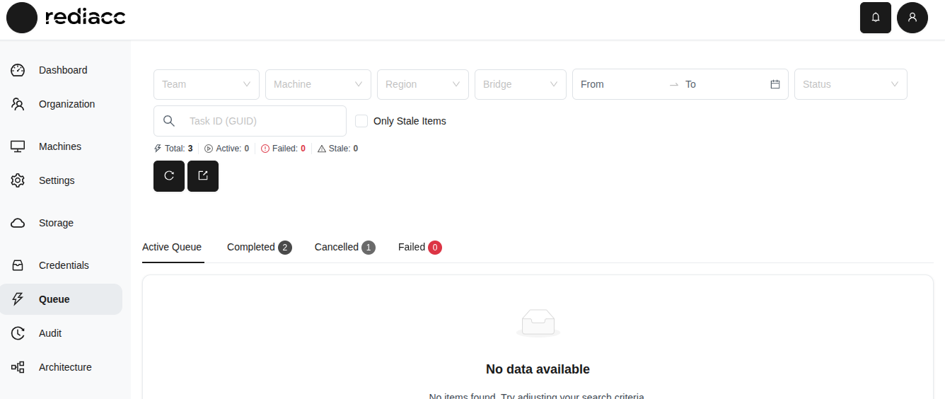Open the user profile avatar menu
Image resolution: width=945 pixels, height=399 pixels.
pyautogui.click(x=912, y=18)
